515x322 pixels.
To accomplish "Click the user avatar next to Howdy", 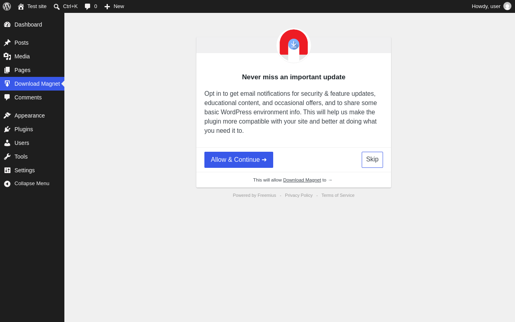I will point(507,6).
